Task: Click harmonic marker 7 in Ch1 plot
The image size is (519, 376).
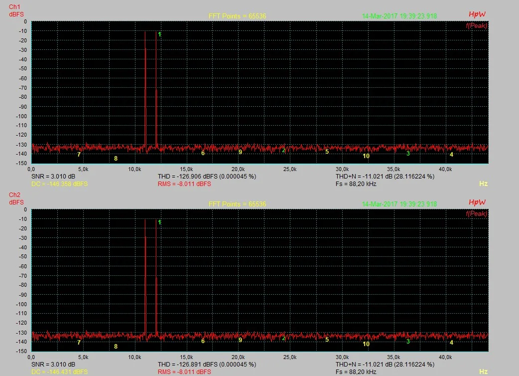Action: click(x=79, y=155)
